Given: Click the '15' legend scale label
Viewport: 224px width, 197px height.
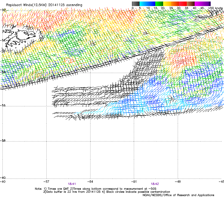Looking at the screenshot, I should tap(155, 8).
